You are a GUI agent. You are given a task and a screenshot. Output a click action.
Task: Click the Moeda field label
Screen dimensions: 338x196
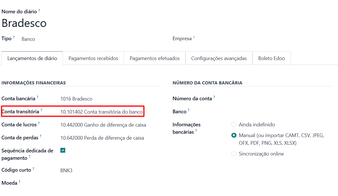point(9,183)
